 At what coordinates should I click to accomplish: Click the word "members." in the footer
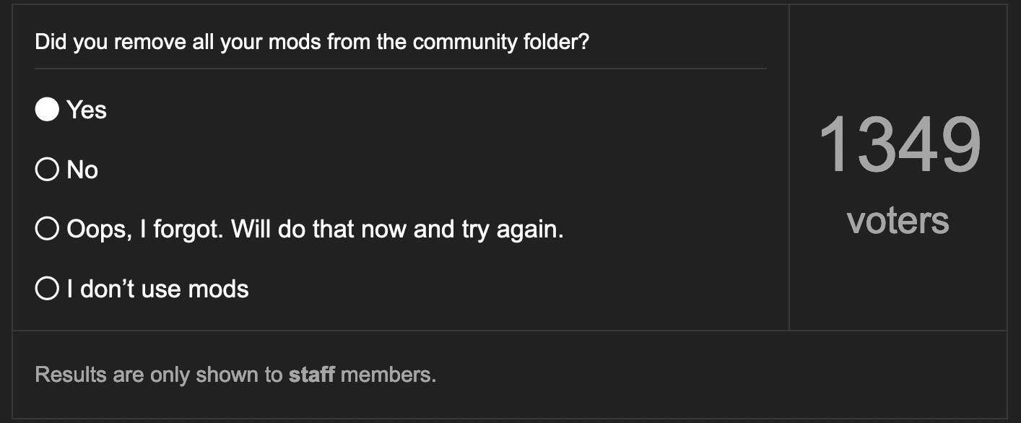(388, 375)
